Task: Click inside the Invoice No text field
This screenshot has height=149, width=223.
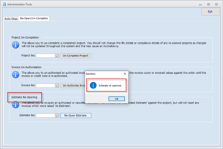Action: click(45, 86)
